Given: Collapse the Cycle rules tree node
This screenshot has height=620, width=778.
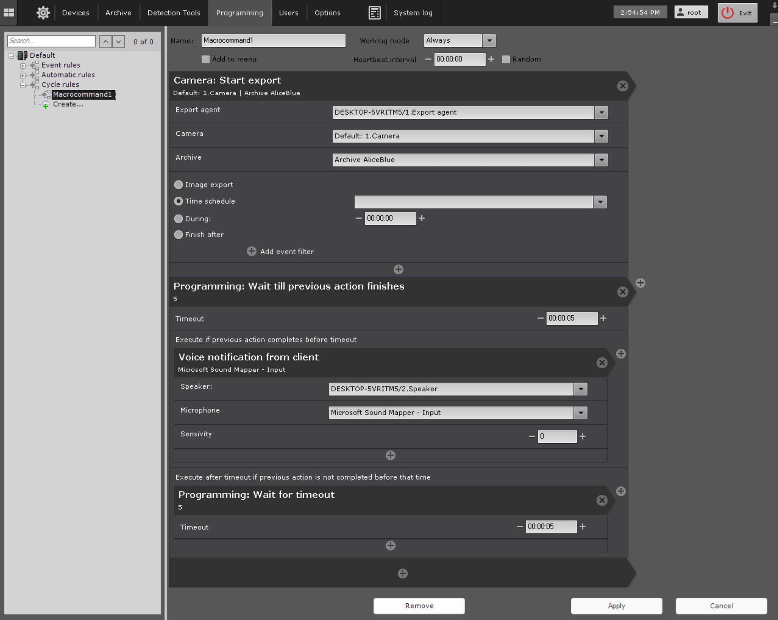Looking at the screenshot, I should [23, 85].
